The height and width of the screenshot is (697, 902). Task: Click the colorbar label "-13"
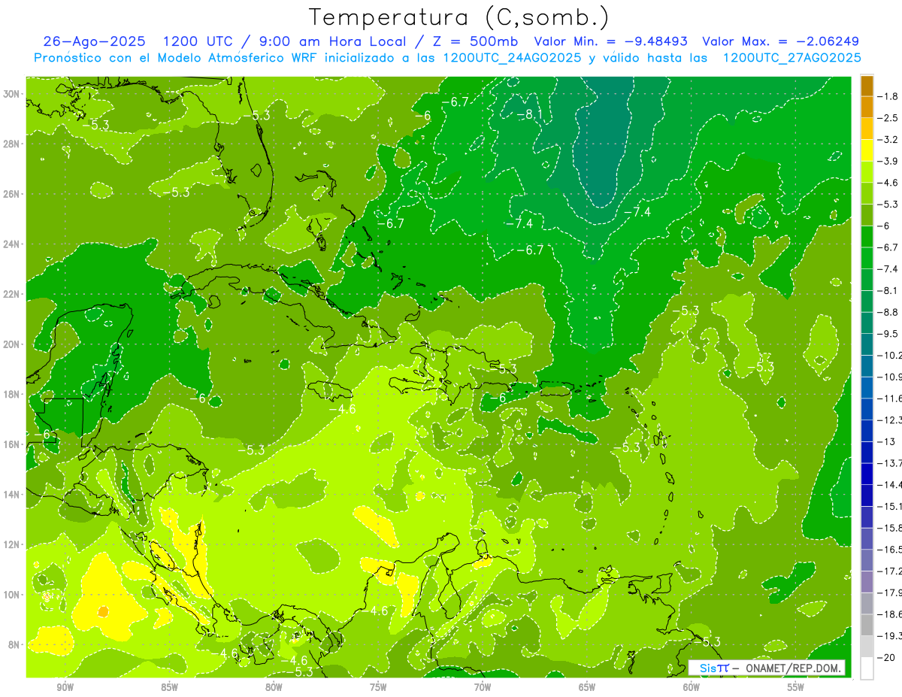pos(885,441)
